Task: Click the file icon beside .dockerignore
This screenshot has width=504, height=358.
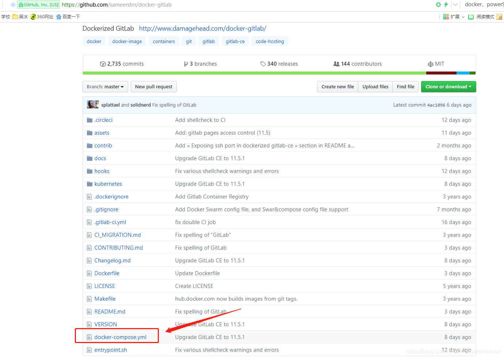Action: (x=89, y=197)
